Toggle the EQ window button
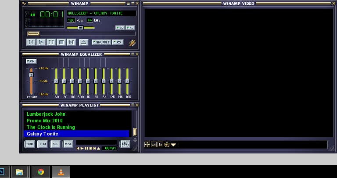This screenshot has height=178, width=337. (120, 28)
